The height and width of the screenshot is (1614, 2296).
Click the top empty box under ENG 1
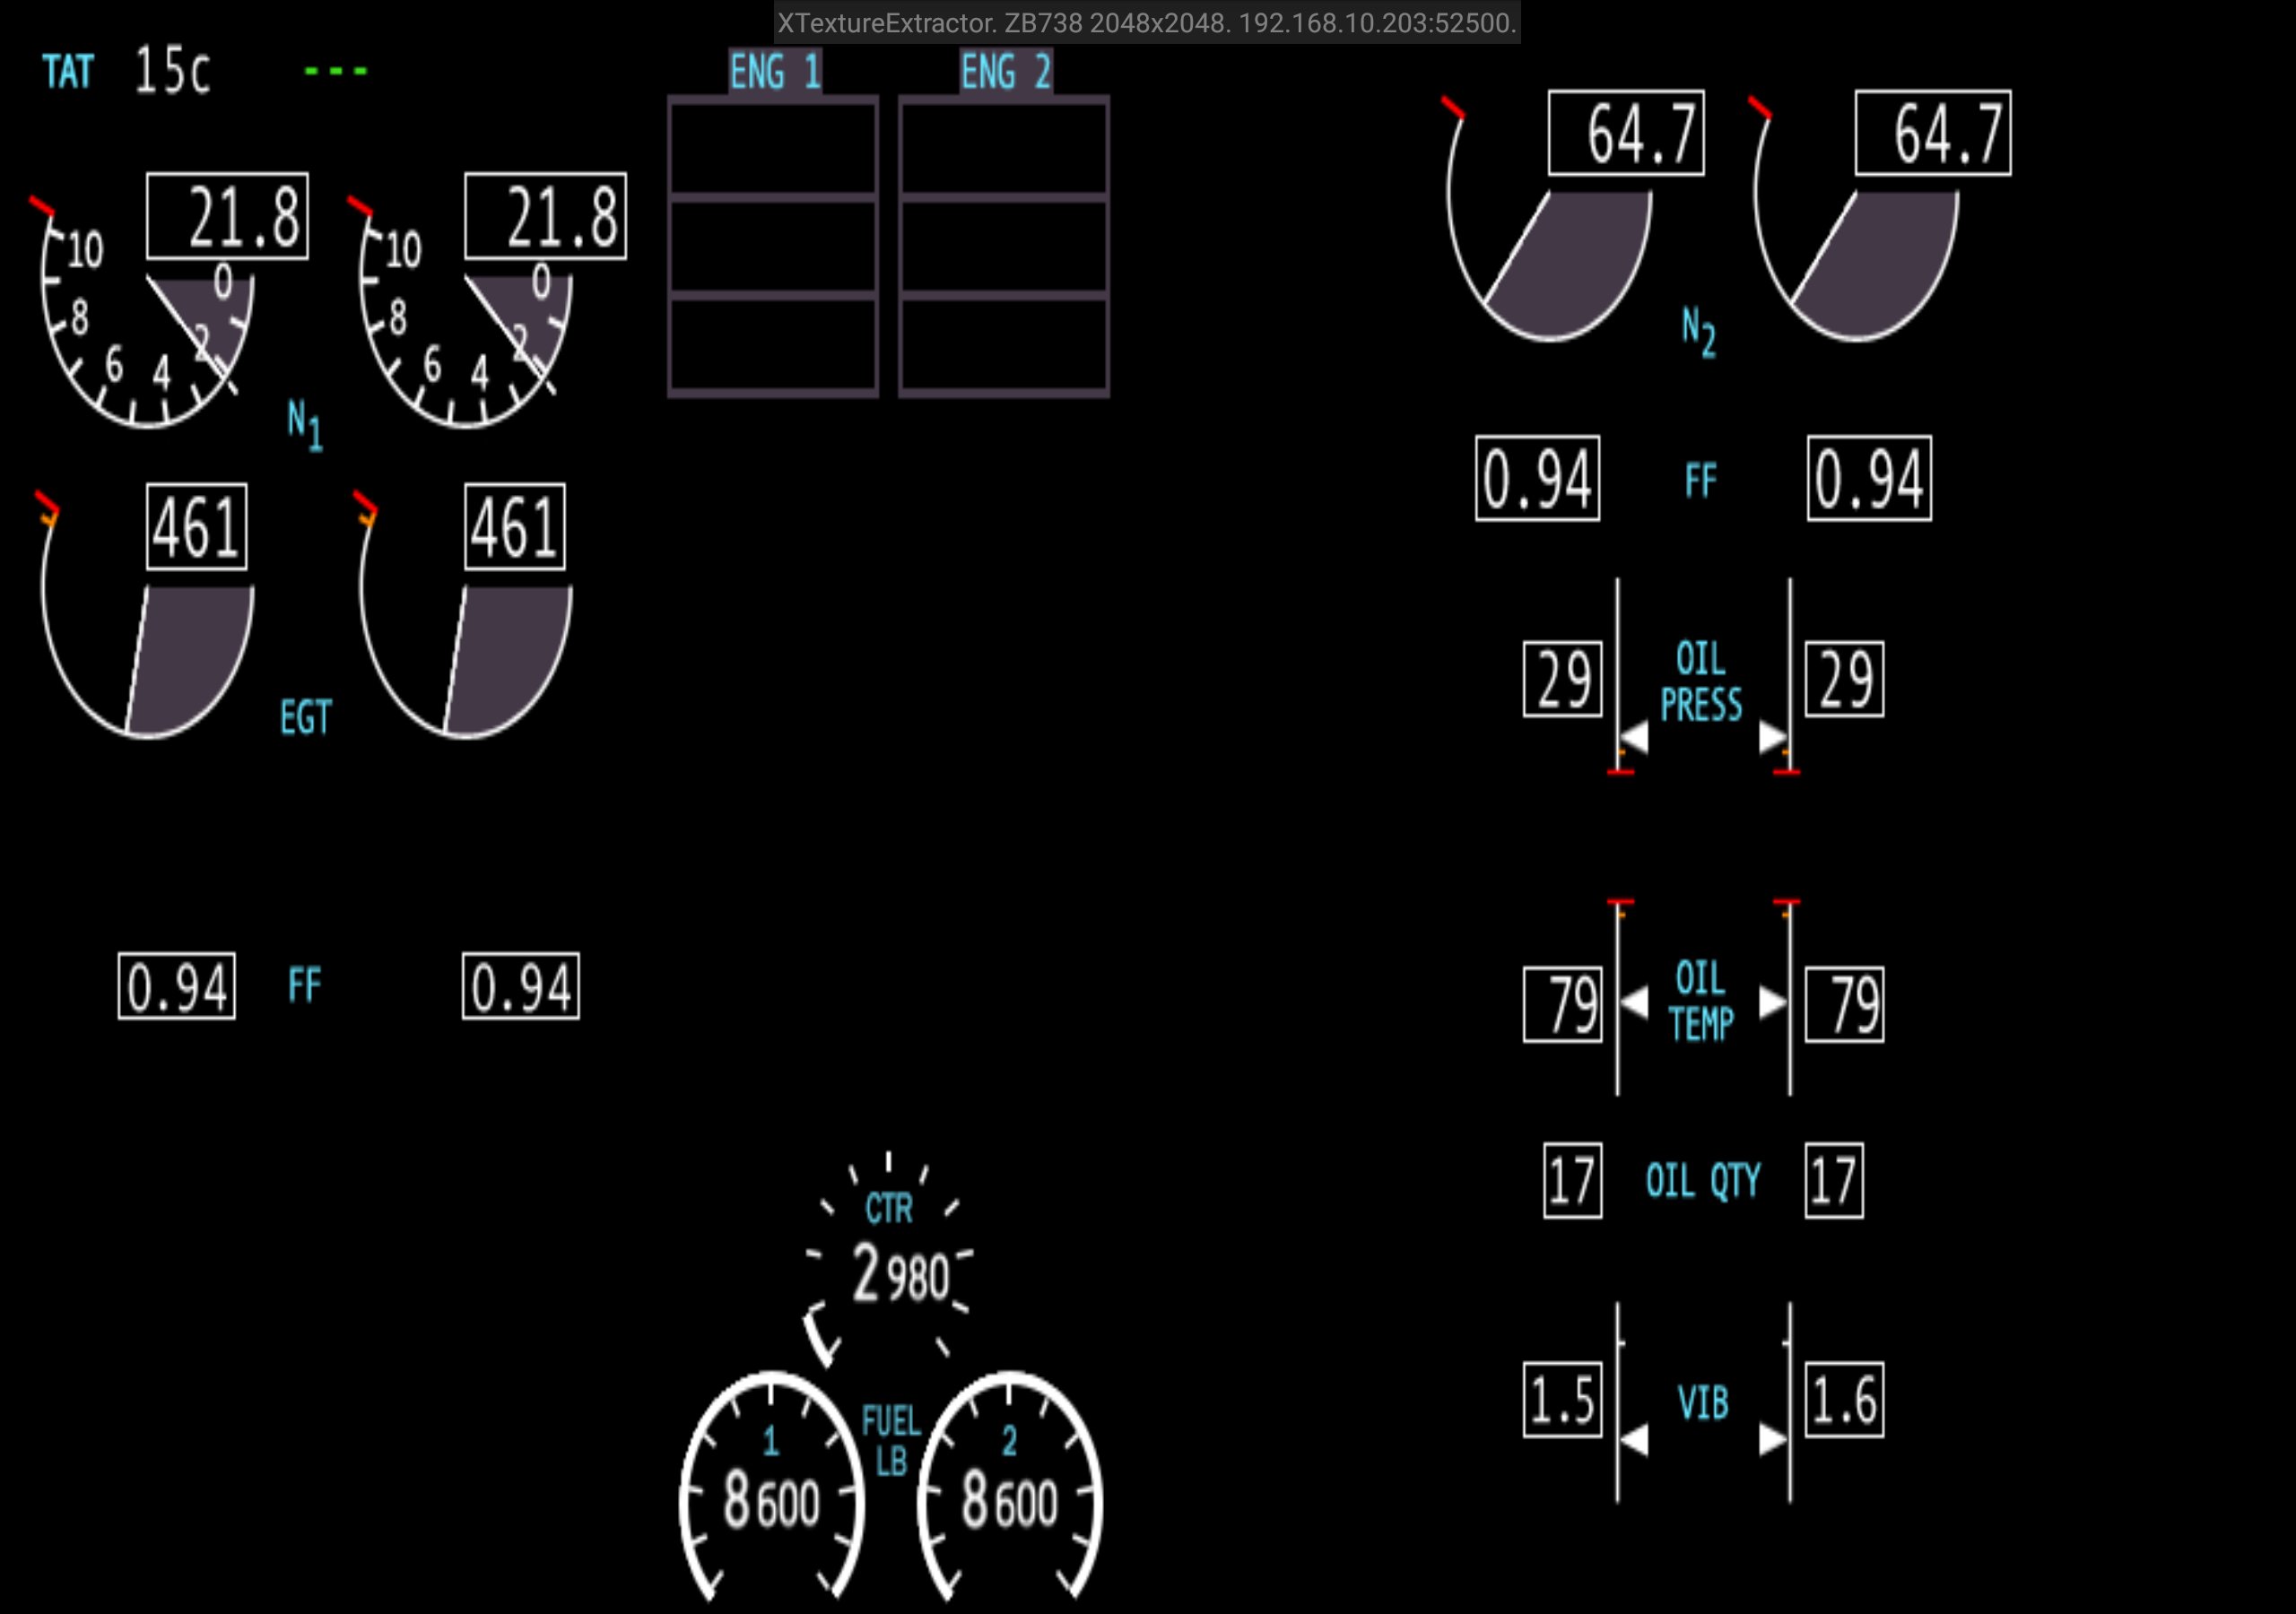[772, 148]
